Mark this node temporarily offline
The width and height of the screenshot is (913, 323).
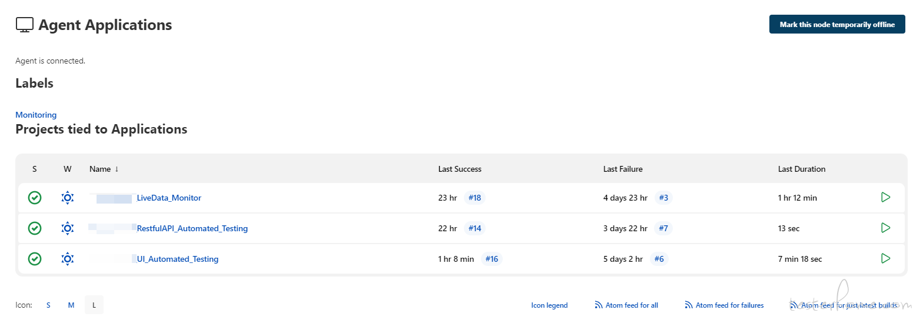(x=836, y=25)
